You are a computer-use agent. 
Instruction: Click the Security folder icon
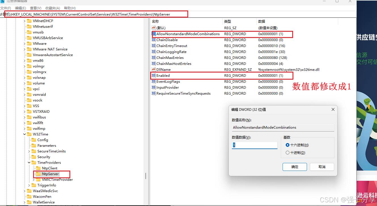coord(34,157)
